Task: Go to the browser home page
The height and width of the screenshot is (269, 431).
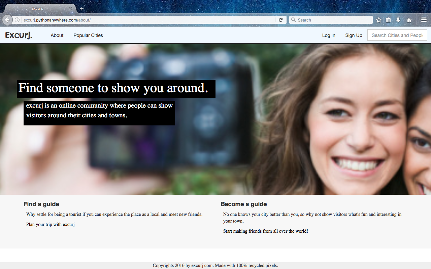Action: [x=409, y=20]
